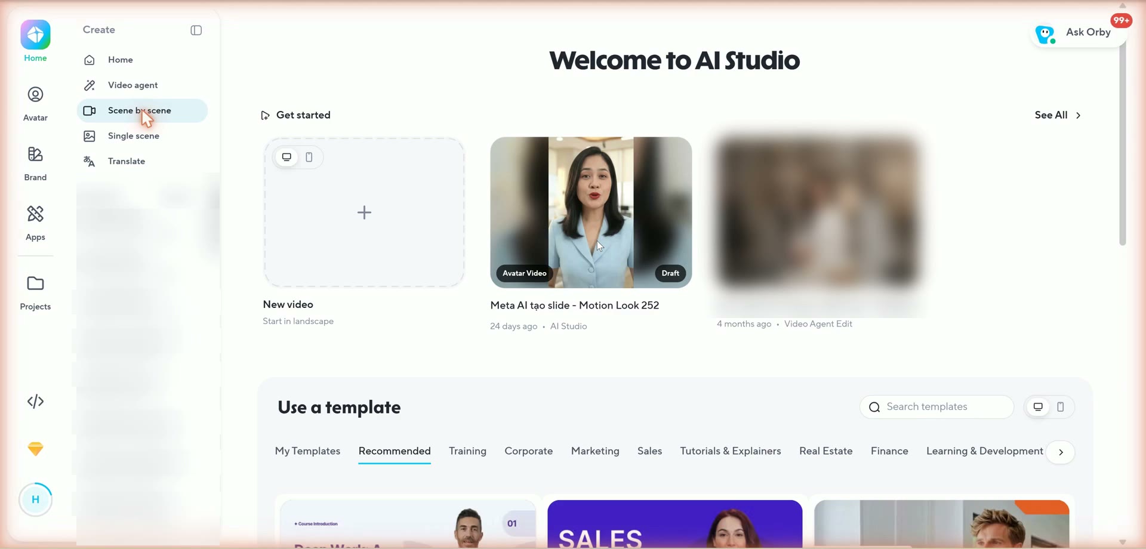Click the "Meta AI tạo slide - Motion Look 252" title
1146x549 pixels.
point(575,306)
